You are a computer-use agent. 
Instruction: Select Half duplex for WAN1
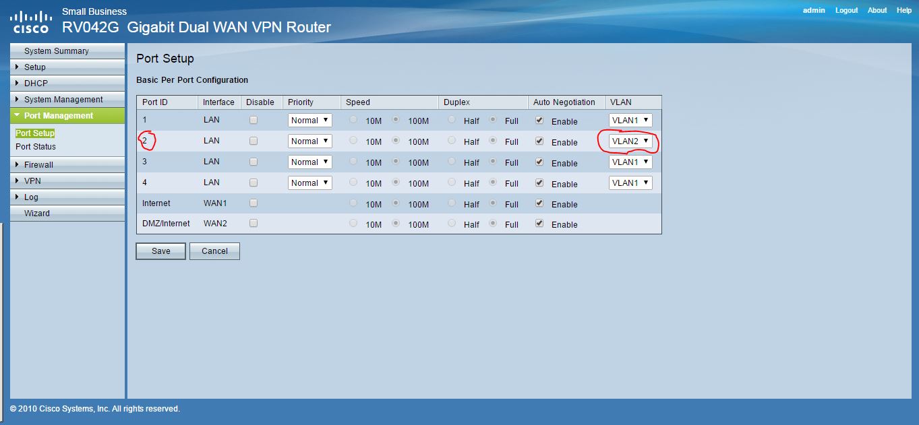pyautogui.click(x=452, y=203)
